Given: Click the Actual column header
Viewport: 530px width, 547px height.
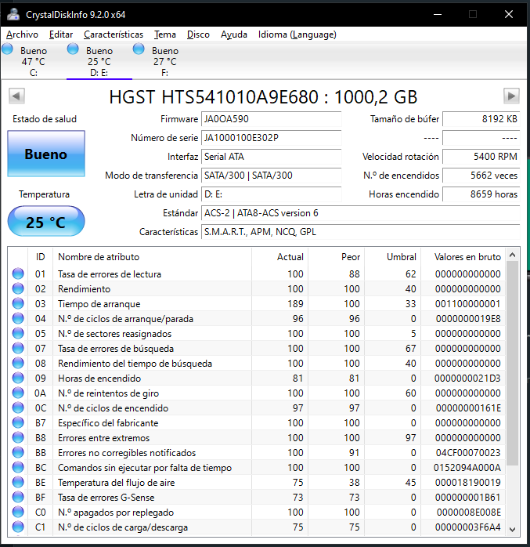Looking at the screenshot, I should click(279, 257).
